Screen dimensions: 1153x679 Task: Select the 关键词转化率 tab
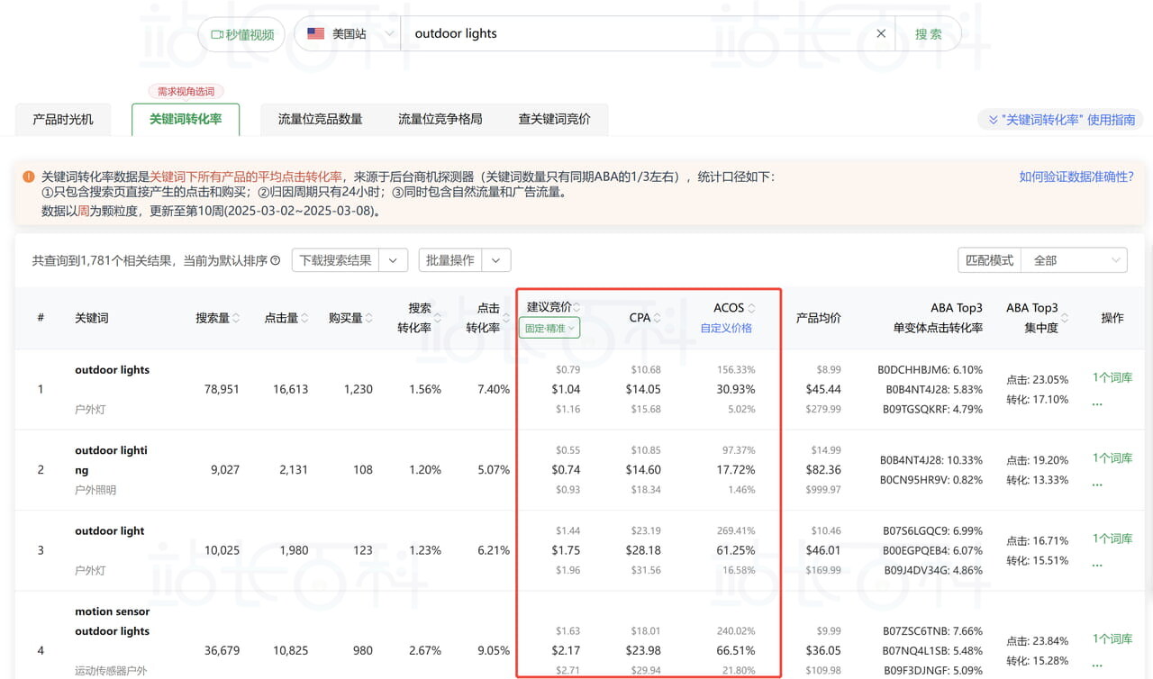coord(186,119)
